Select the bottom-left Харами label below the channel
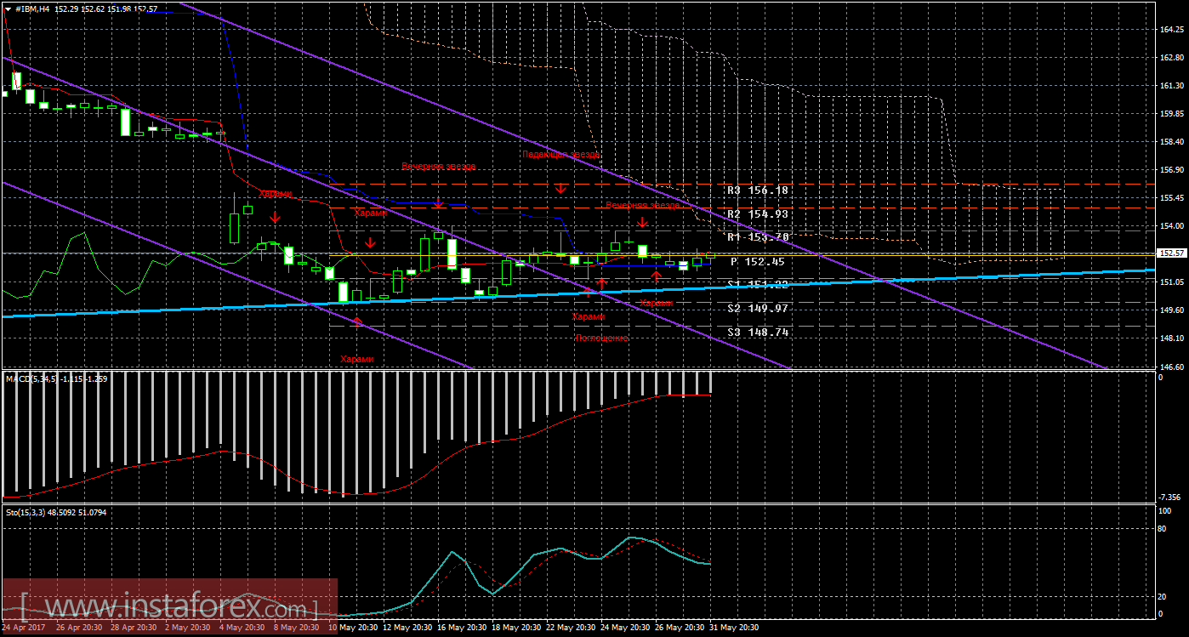 point(357,359)
